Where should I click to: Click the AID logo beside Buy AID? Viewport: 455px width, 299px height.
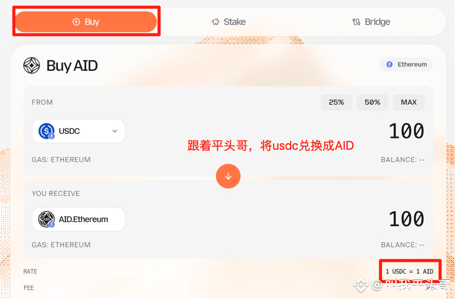32,65
